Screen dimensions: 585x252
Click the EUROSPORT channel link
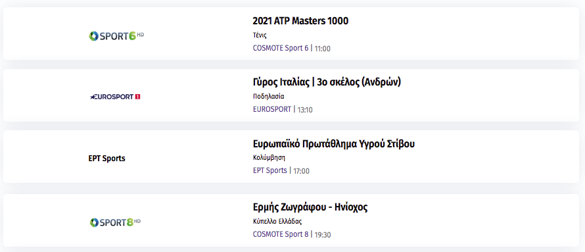(x=272, y=109)
